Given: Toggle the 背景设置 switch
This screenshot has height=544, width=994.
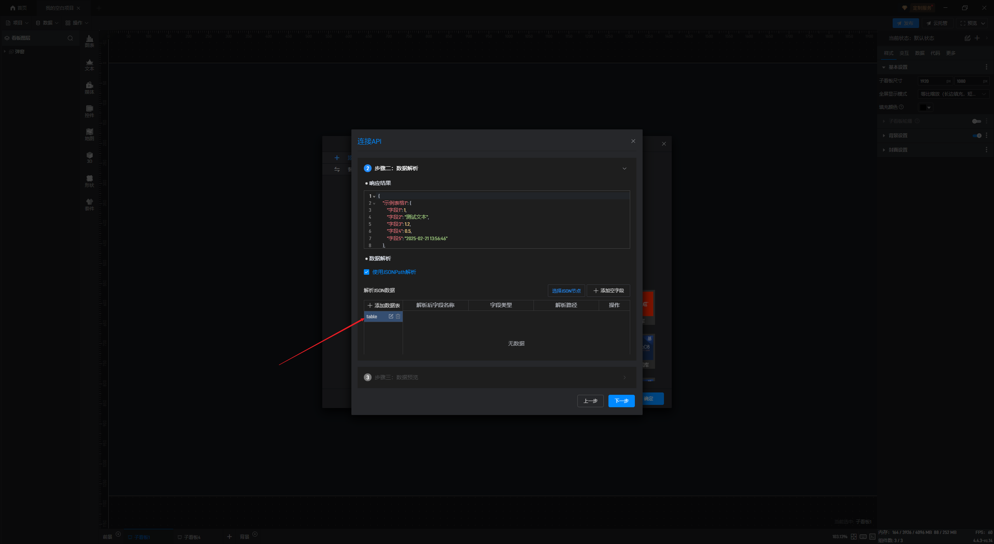Looking at the screenshot, I should [977, 136].
